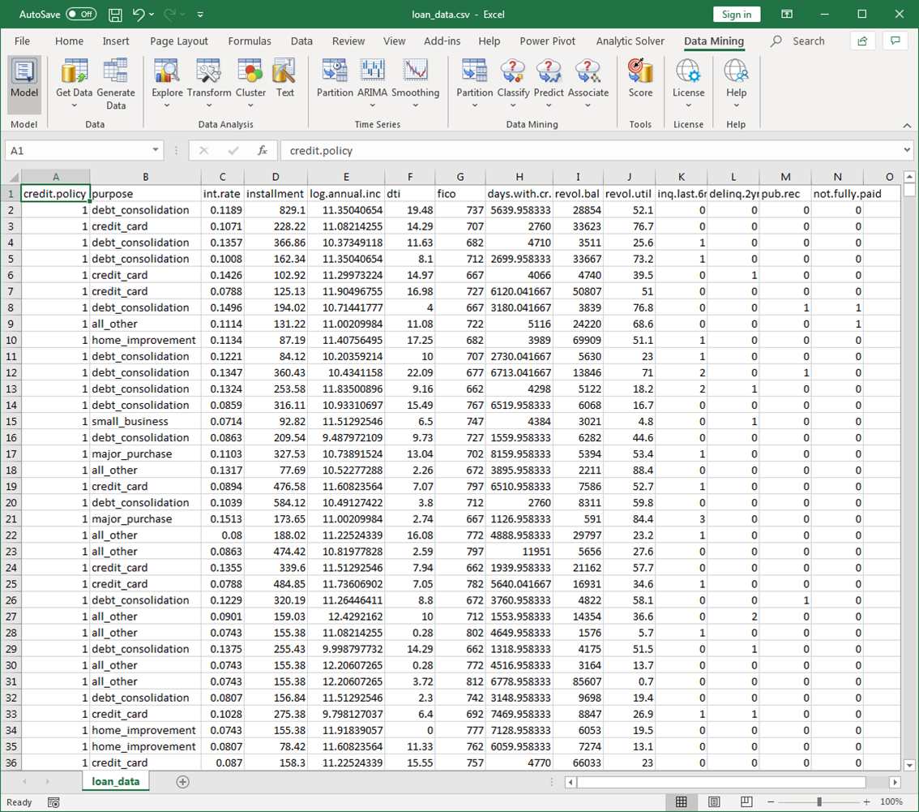Switch to the Power Pivot tab
The height and width of the screenshot is (812, 919).
[548, 41]
